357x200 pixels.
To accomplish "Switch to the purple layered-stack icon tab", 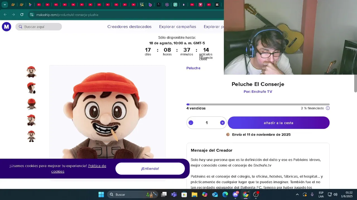I will point(167,4).
